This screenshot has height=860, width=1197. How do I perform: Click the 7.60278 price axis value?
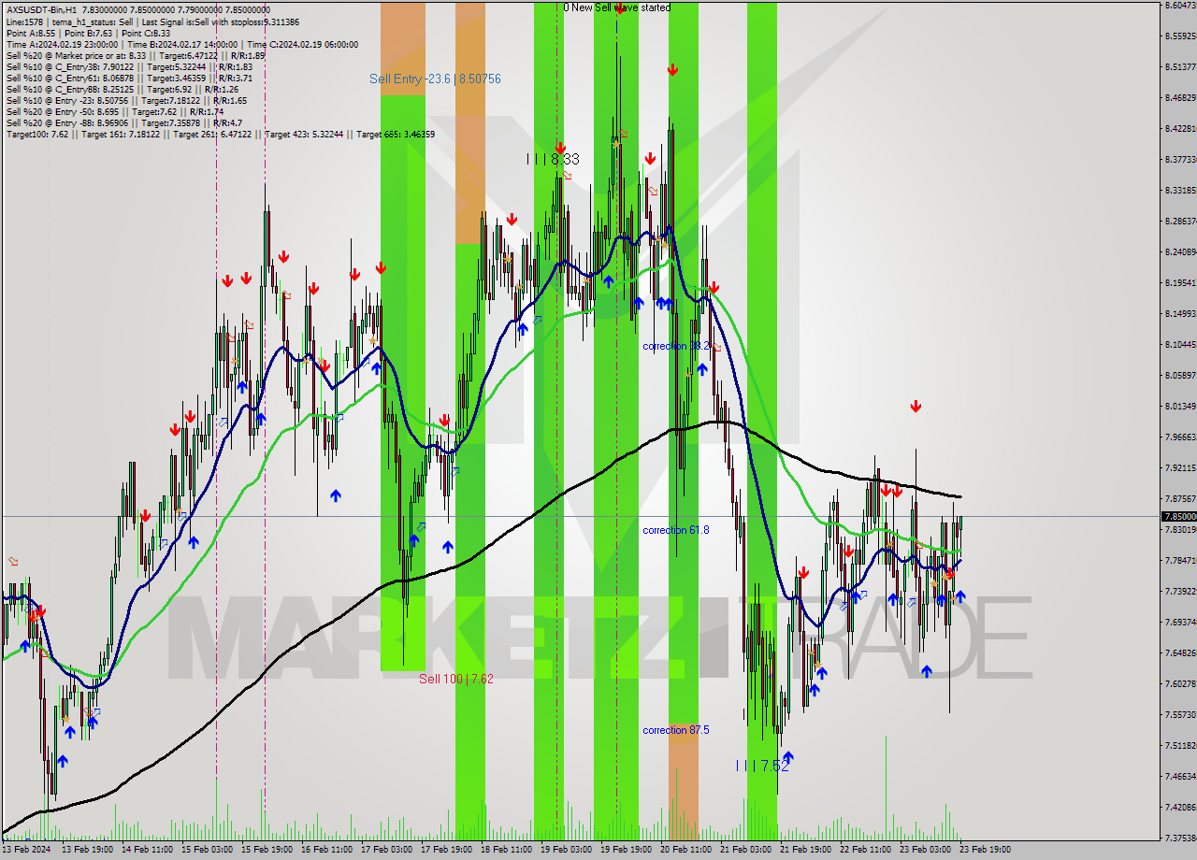[1180, 683]
